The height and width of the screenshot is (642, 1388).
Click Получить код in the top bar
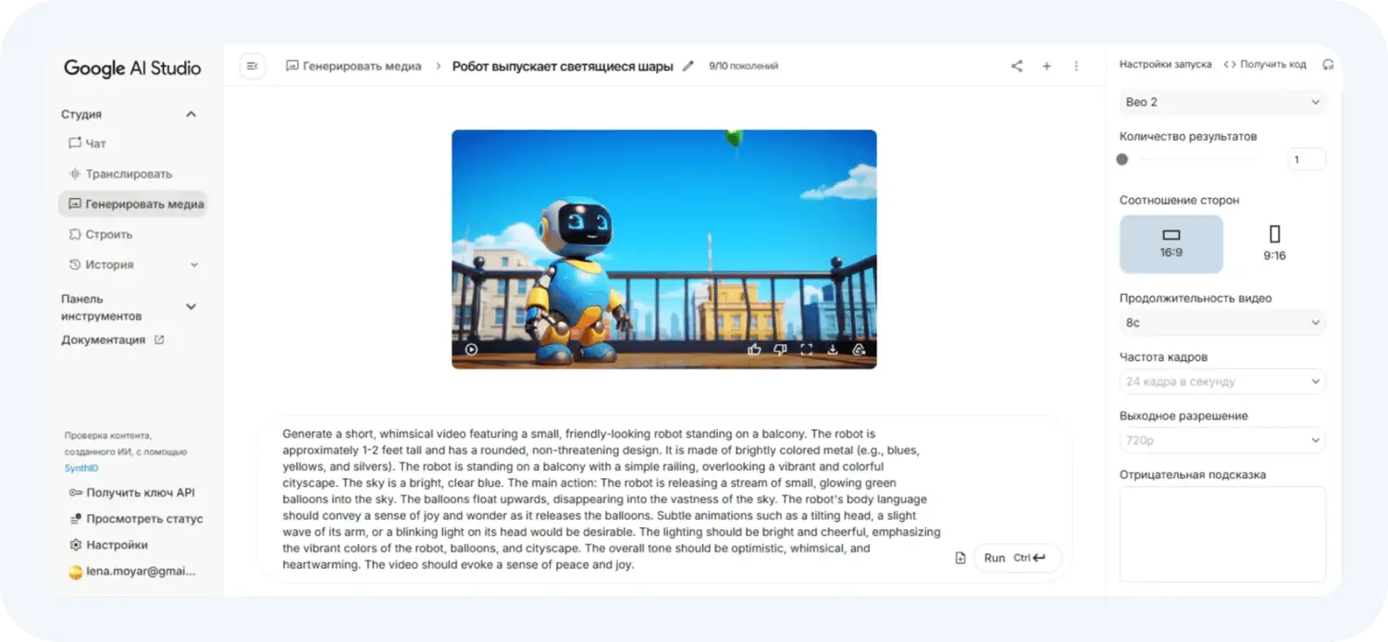pyautogui.click(x=1265, y=65)
